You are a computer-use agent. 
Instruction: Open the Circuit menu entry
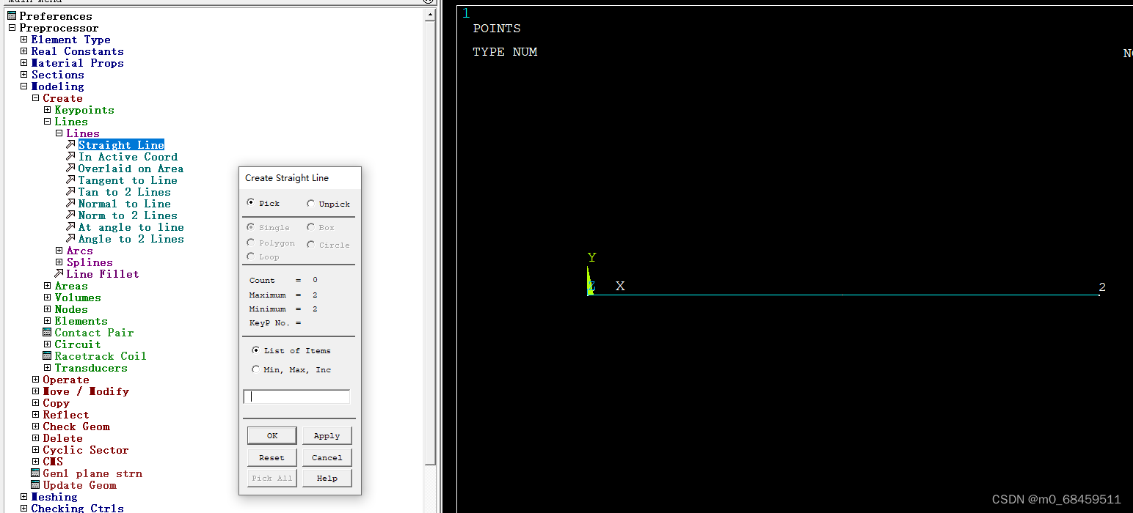[78, 344]
